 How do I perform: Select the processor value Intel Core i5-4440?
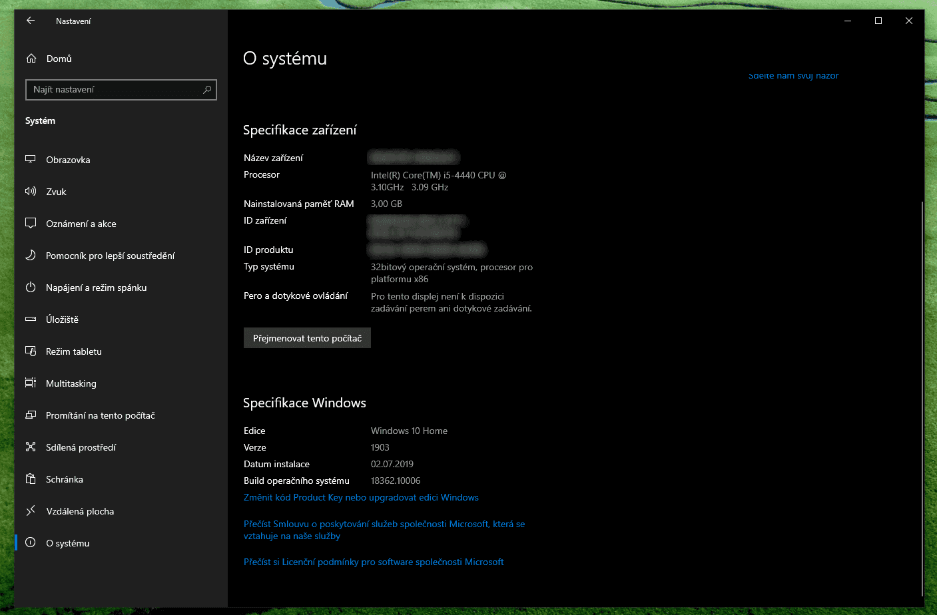[438, 181]
